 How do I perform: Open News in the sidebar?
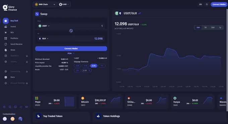13,50
